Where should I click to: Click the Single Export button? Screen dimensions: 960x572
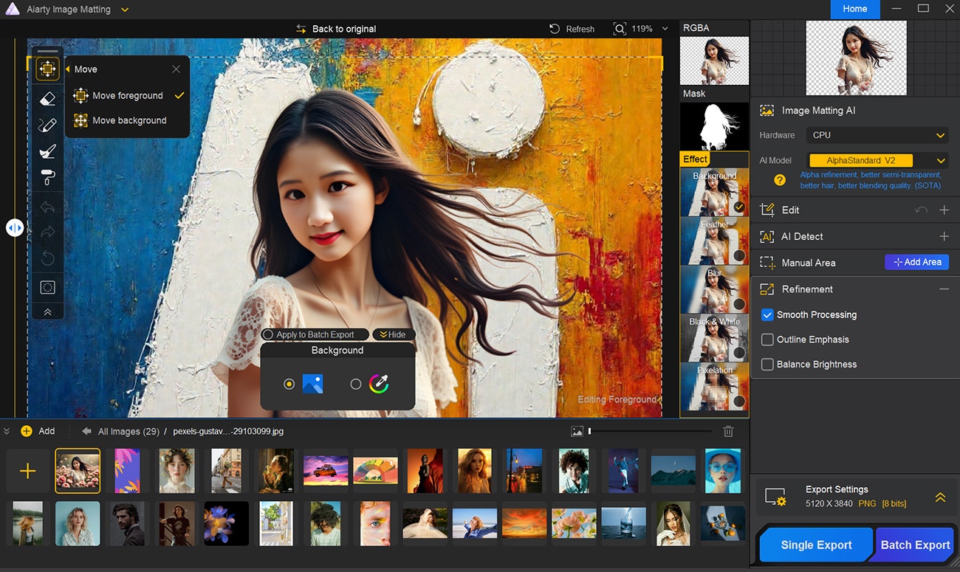816,545
